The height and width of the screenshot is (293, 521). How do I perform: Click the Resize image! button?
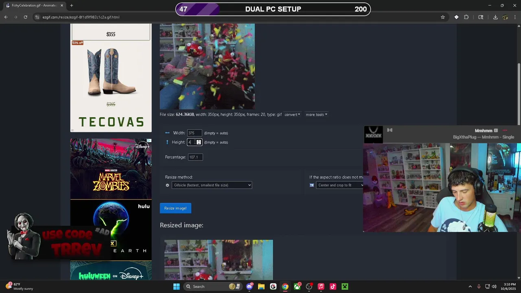(x=175, y=208)
